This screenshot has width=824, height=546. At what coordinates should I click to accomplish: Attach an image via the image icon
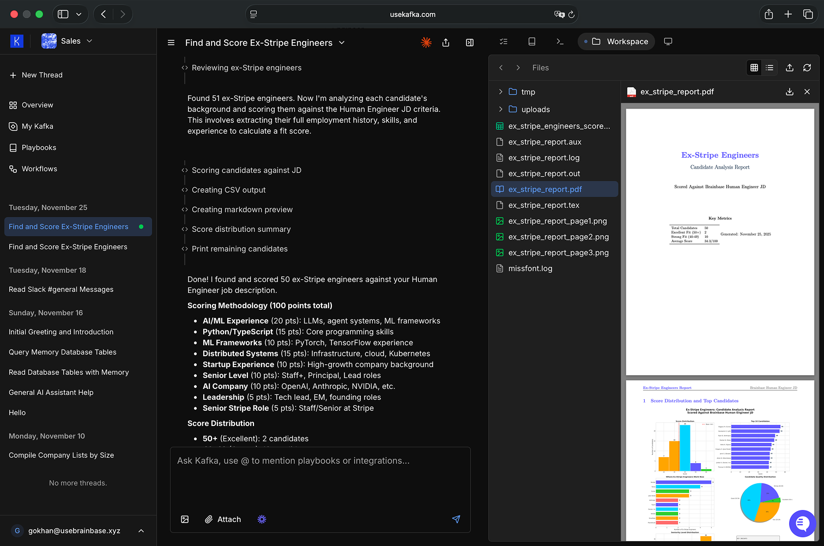(x=185, y=519)
